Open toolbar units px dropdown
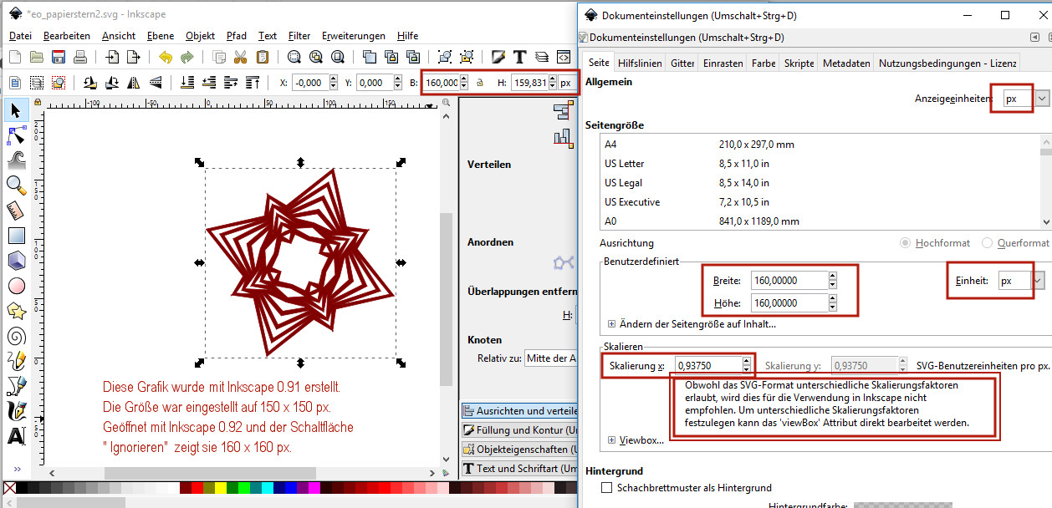The image size is (1052, 508). click(568, 83)
